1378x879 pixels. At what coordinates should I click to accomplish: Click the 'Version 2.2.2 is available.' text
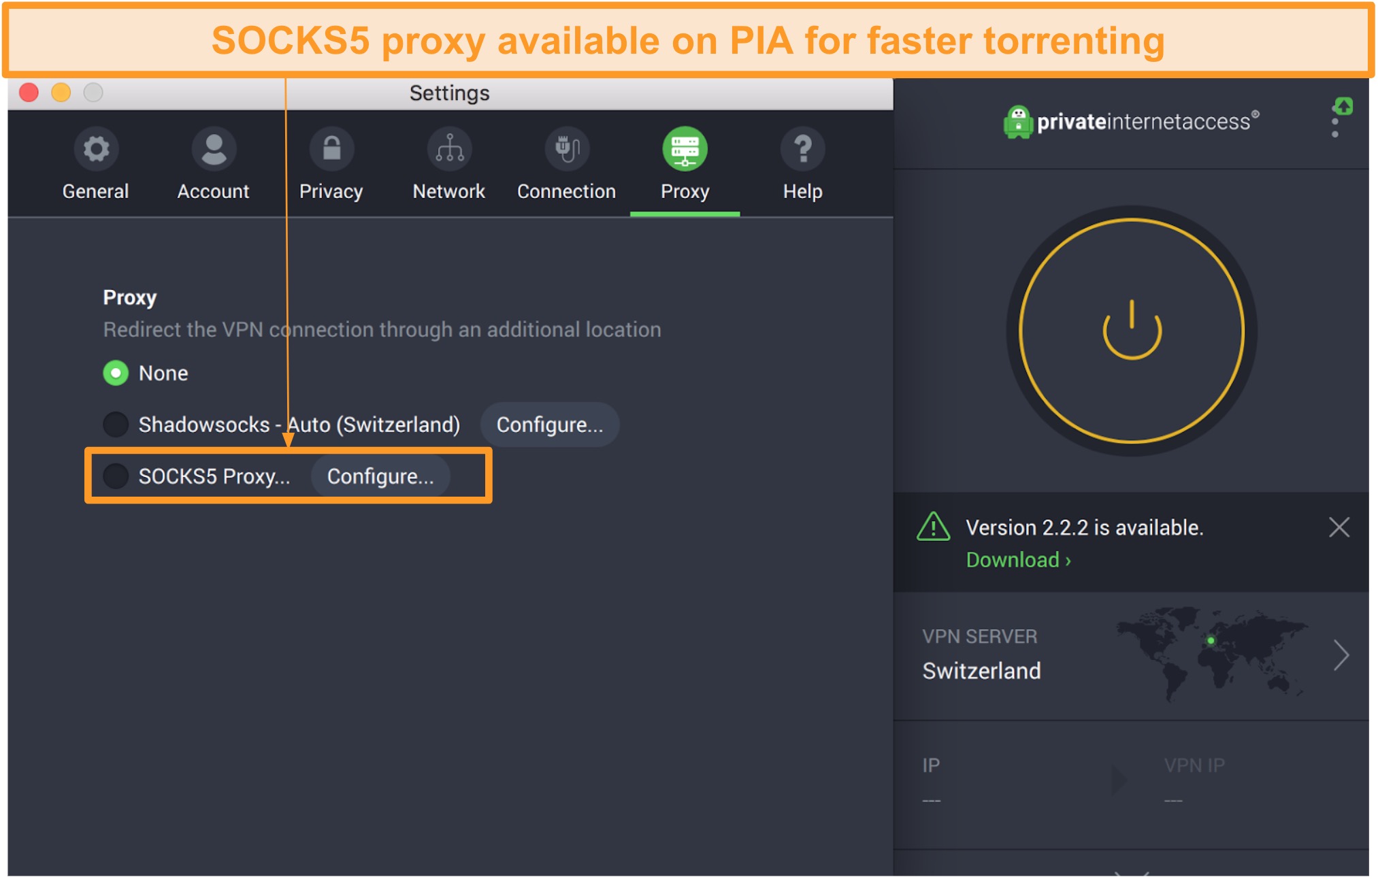coord(1085,527)
